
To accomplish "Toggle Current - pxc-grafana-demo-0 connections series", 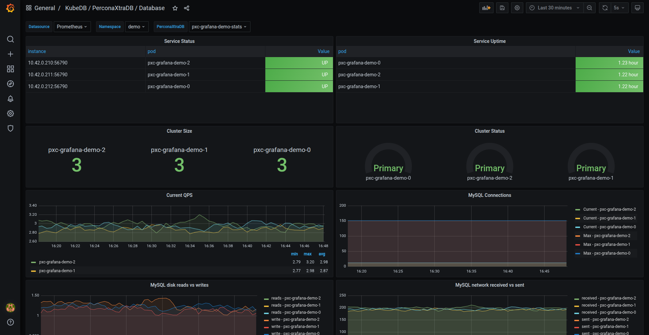I will click(x=609, y=227).
